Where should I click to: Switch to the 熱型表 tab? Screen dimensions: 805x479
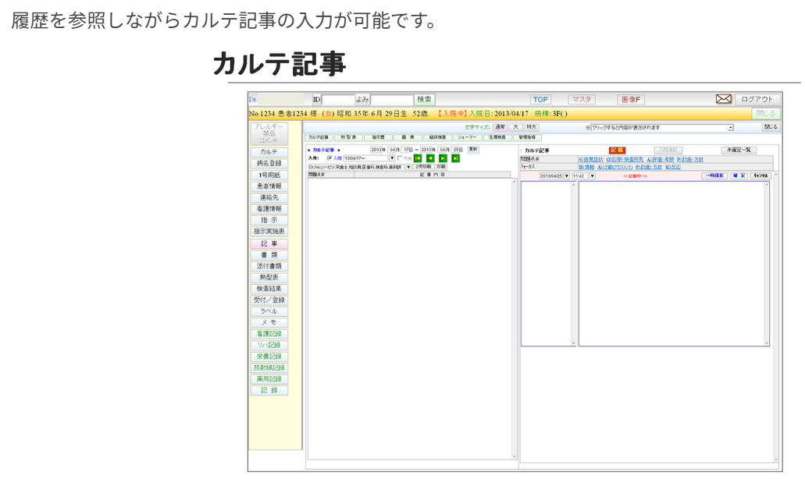pos(346,137)
